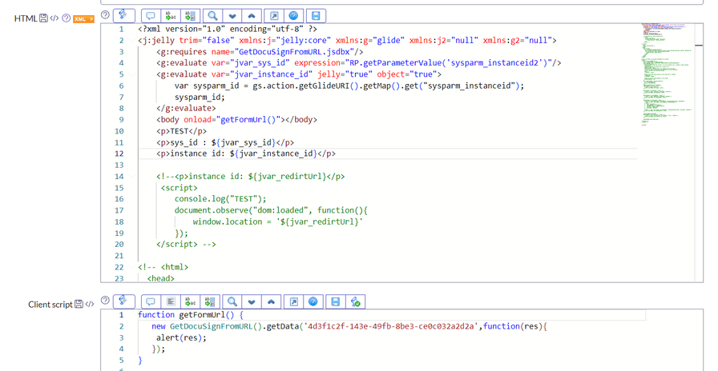The height and width of the screenshot is (371, 718).
Task: Click the save icon beside Client script label
Action: [x=79, y=305]
